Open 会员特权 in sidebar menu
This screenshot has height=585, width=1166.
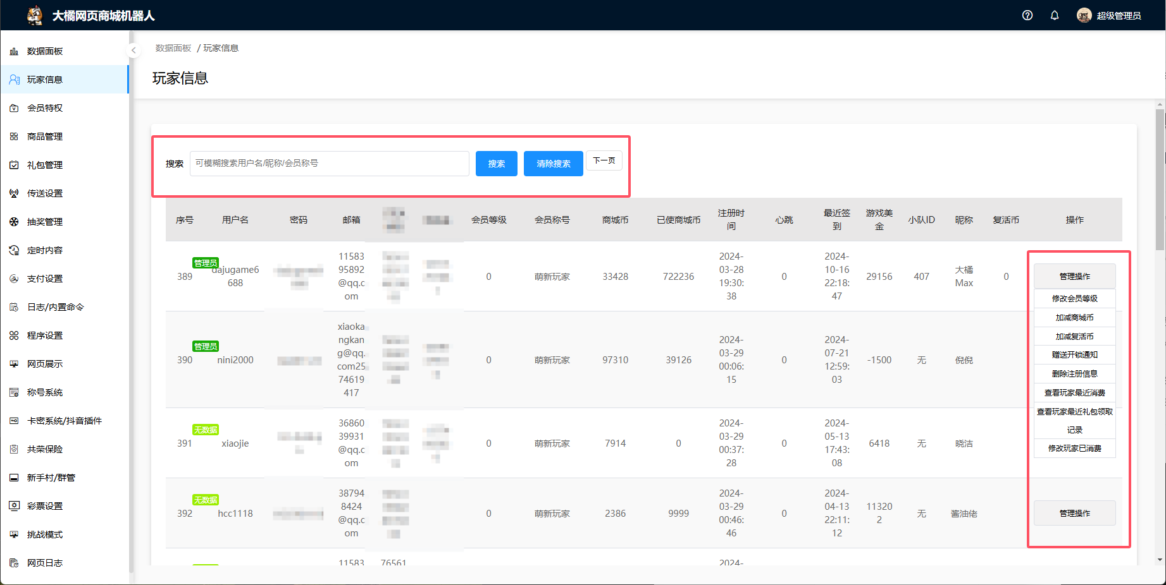tap(45, 108)
